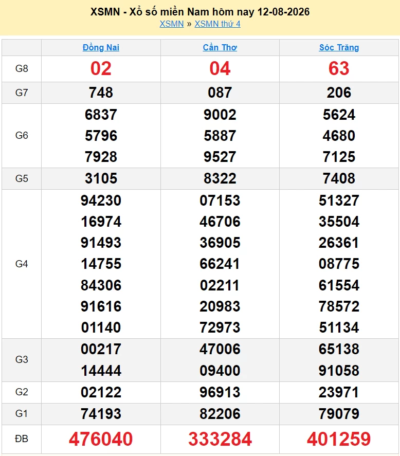Screen dimensions: 400x456
Task: Click the G4 number 07153
Action: tap(220, 200)
